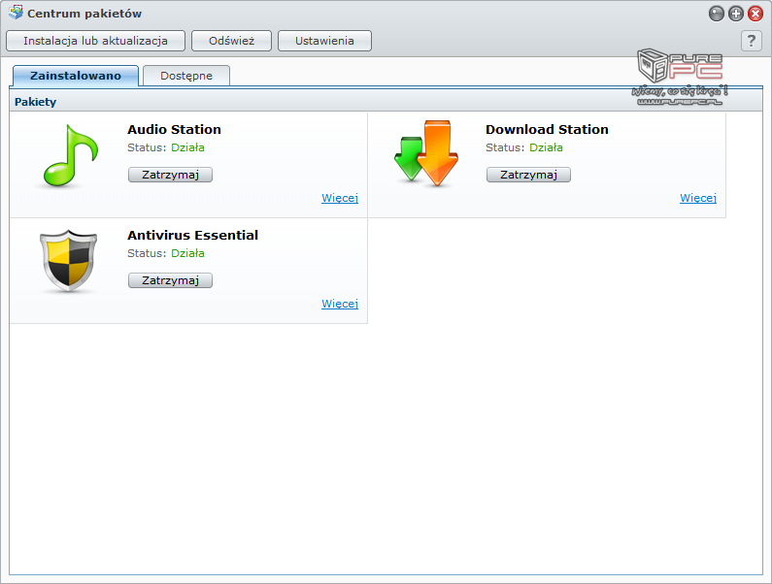Open the Dostępne tab
The image size is (772, 584).
pyautogui.click(x=186, y=76)
